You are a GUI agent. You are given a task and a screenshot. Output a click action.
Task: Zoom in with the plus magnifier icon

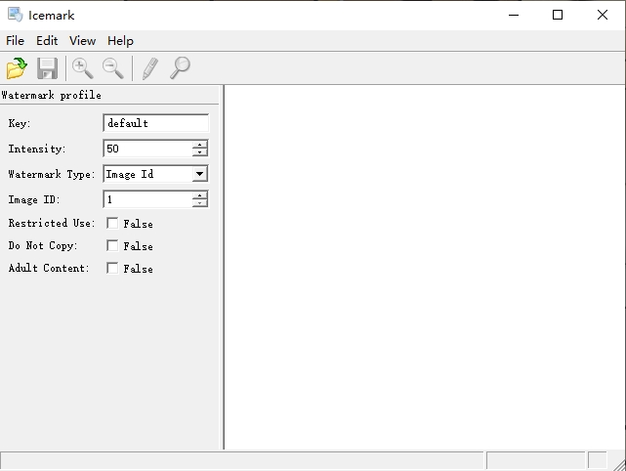(x=83, y=68)
